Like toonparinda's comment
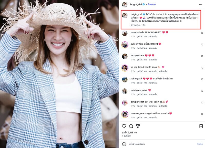The width and height of the screenshot is (205, 148). point(202,34)
